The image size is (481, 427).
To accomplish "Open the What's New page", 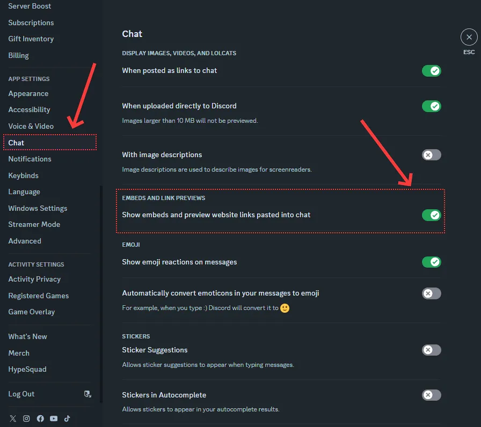I will pos(27,336).
